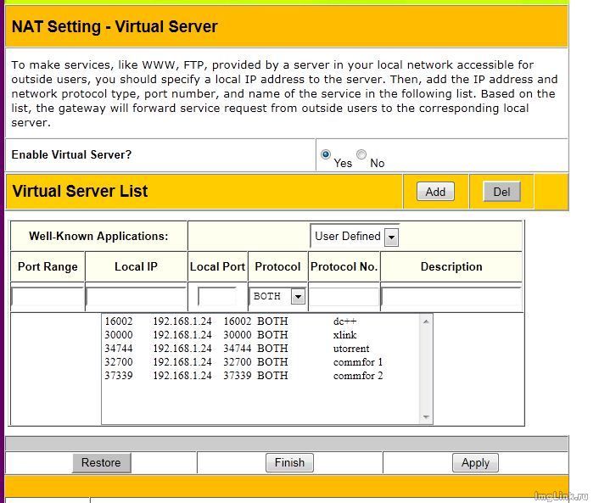Click the Finish button
This screenshot has height=503, width=599.
(x=289, y=463)
